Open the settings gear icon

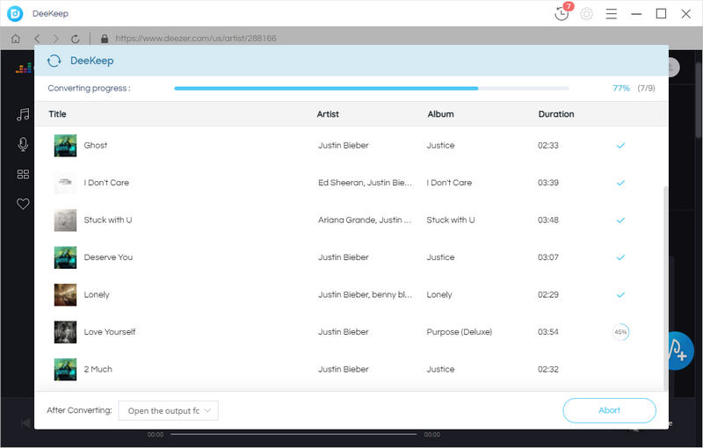click(x=586, y=14)
